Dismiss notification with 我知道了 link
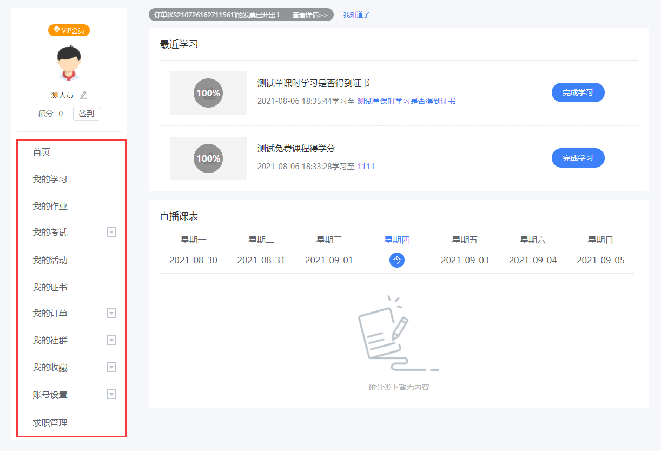This screenshot has width=661, height=451. [x=356, y=15]
